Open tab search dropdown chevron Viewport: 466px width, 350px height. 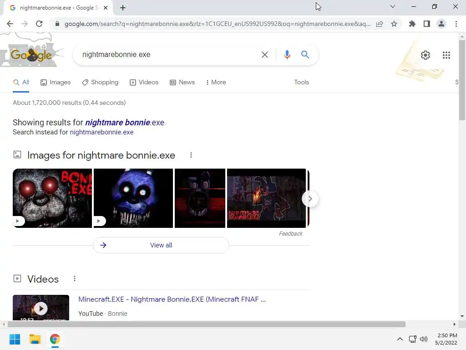(393, 6)
